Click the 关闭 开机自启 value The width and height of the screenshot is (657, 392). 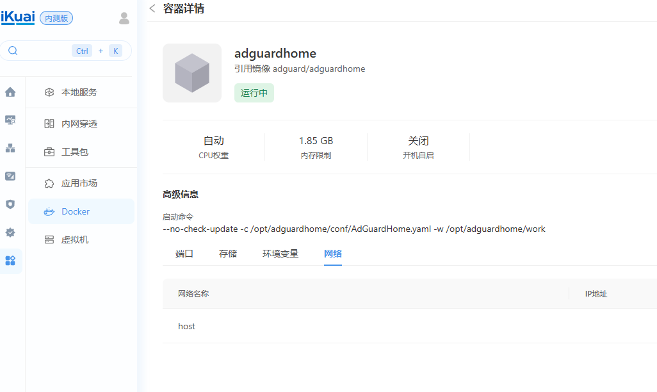(418, 140)
